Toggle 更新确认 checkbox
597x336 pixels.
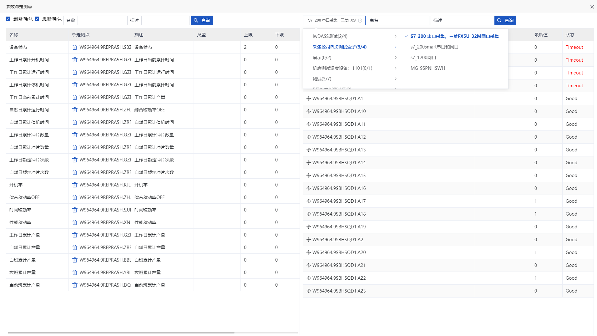pyautogui.click(x=37, y=19)
